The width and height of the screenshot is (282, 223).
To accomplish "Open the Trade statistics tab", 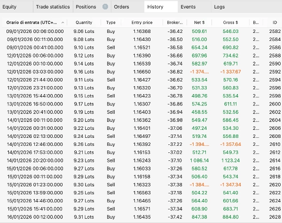I will pyautogui.click(x=53, y=7).
